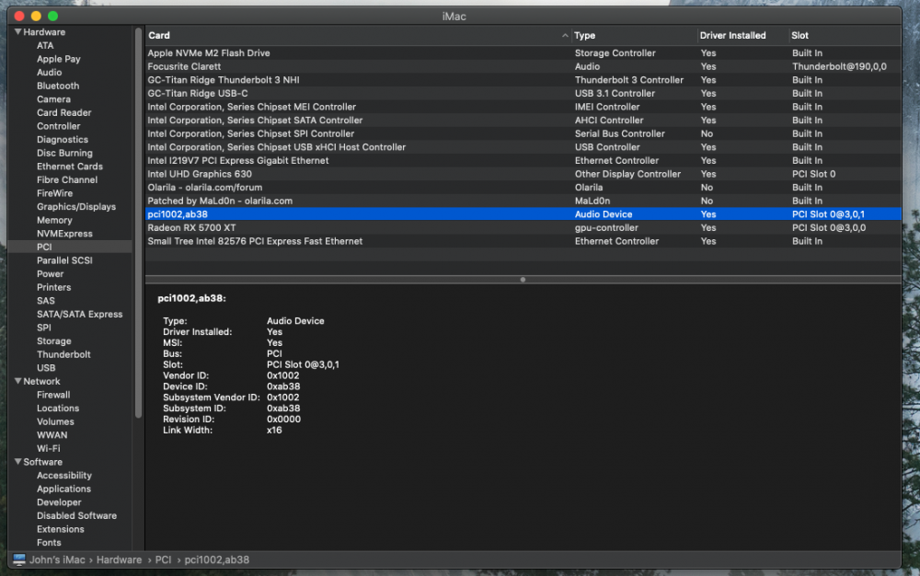This screenshot has width=920, height=576.
Task: Select Intel I219V7 PCI Express Gigabit Ethernet
Action: pyautogui.click(x=523, y=161)
